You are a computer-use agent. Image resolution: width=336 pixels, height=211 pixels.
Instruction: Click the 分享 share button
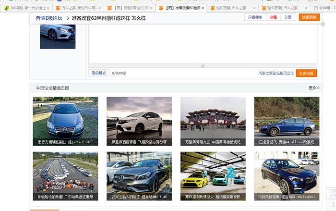(x=288, y=17)
